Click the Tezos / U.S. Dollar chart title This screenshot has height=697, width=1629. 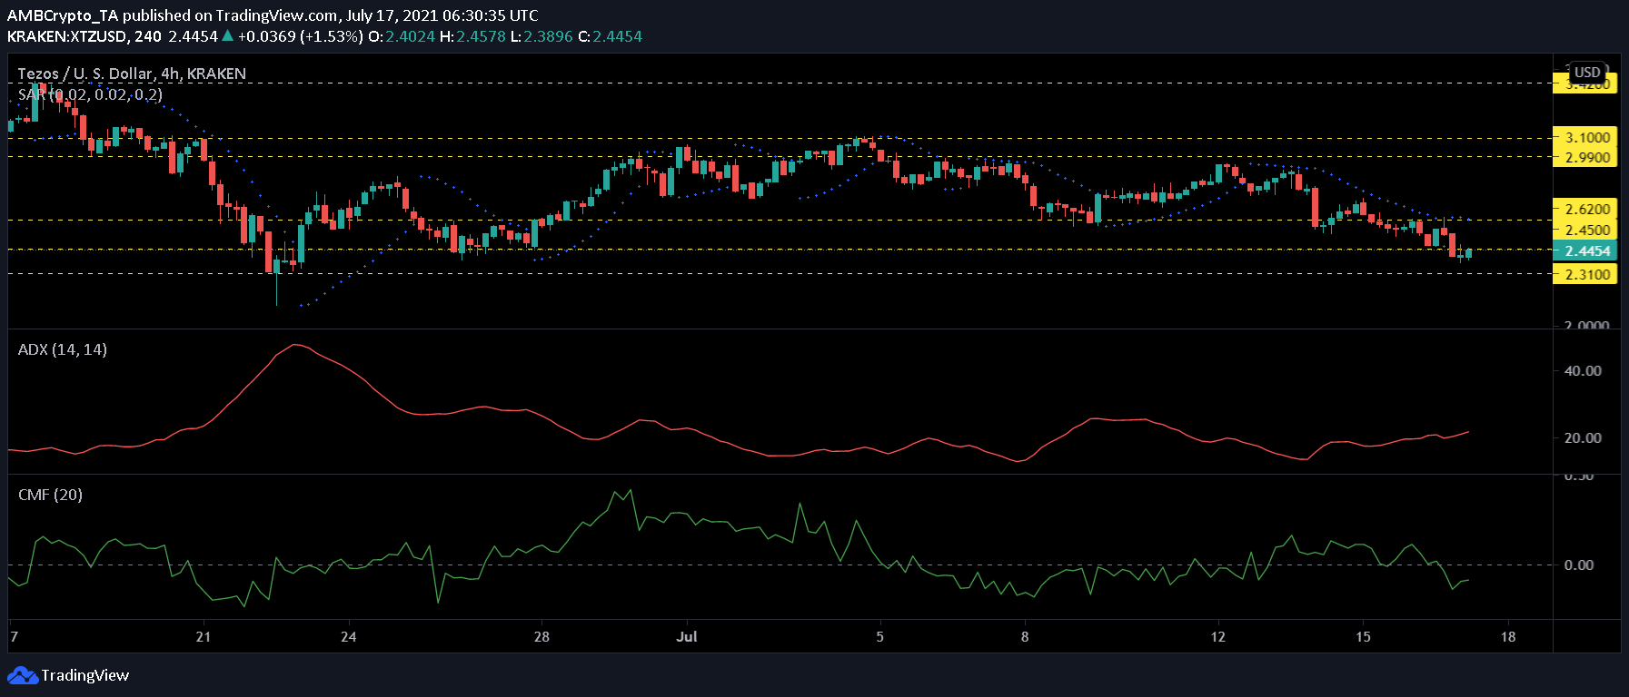[132, 74]
